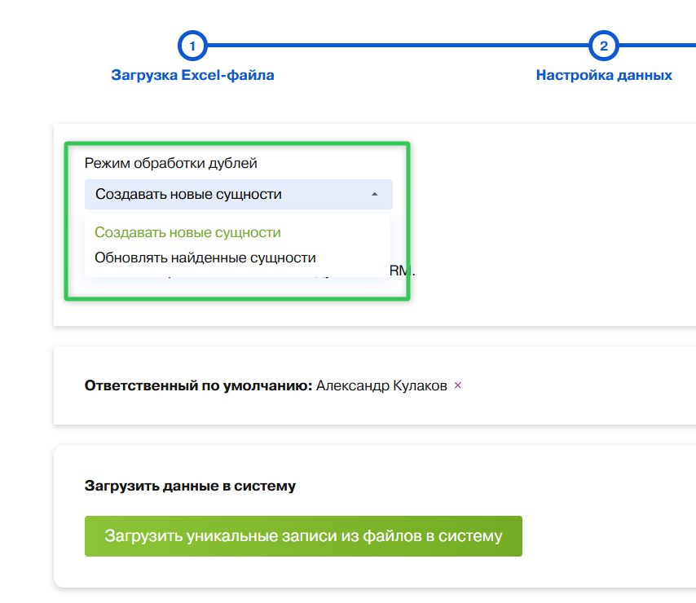Remove Александр Кулаков using the × icon
696x603 pixels.
[457, 385]
